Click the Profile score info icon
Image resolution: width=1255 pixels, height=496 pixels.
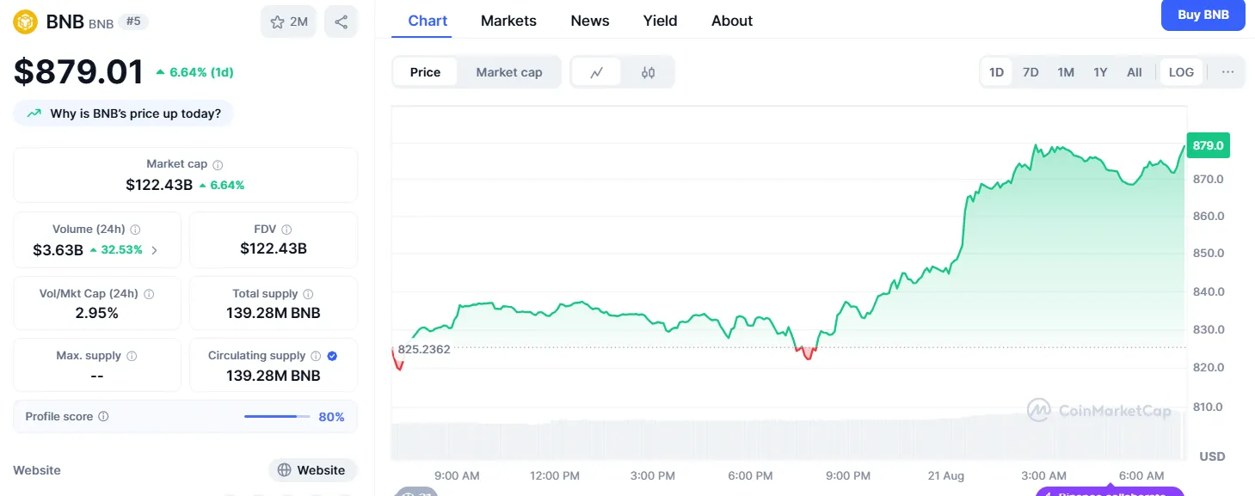(103, 417)
